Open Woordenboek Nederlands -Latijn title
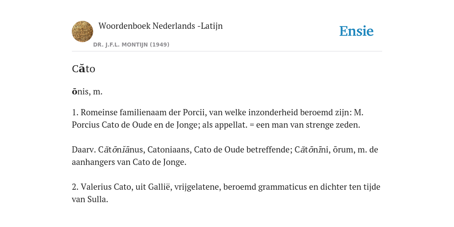 click(x=160, y=26)
